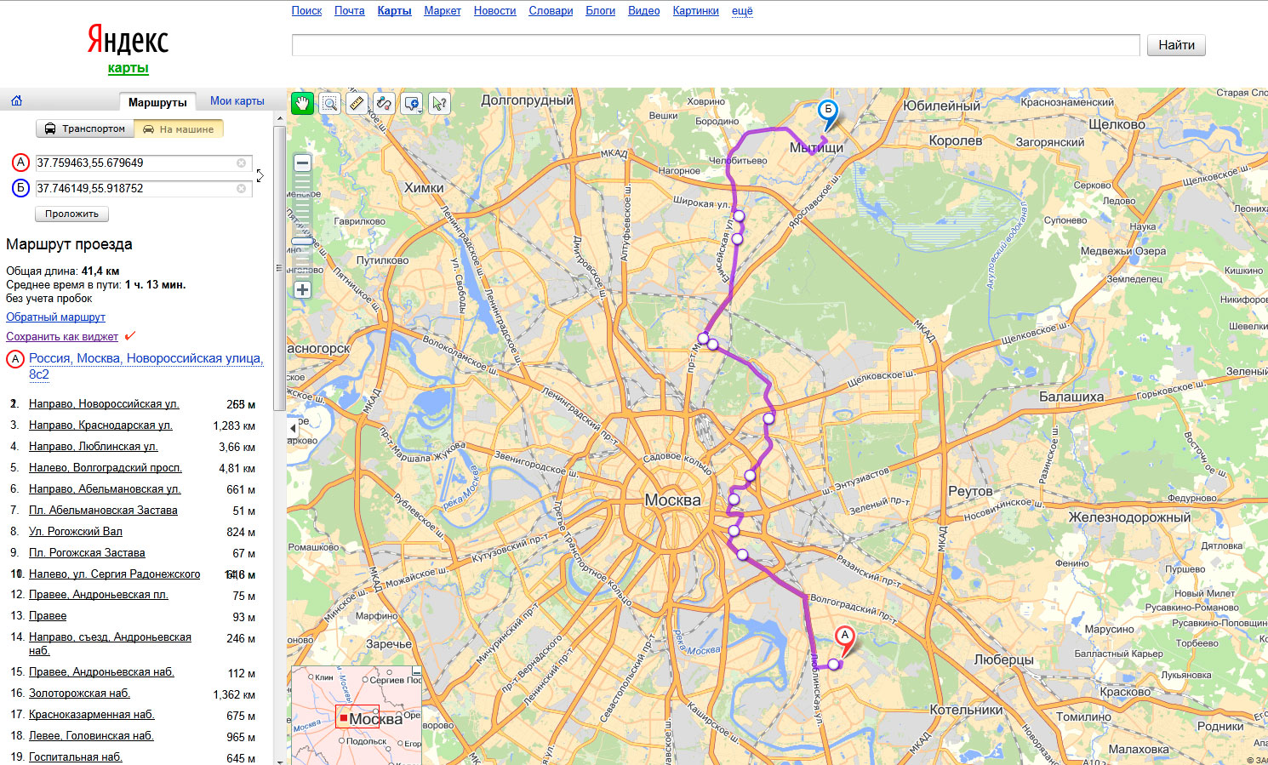The height and width of the screenshot is (765, 1268).
Task: Click the zoom level slider handle
Action: 302,242
